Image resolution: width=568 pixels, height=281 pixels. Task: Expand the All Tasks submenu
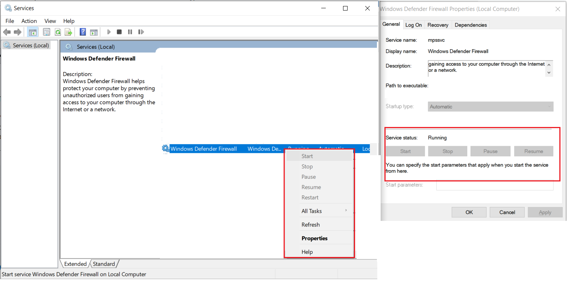coord(319,211)
